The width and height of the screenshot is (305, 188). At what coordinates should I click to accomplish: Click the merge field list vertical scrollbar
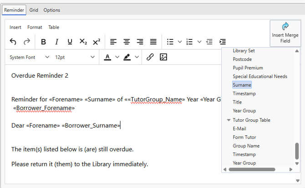click(x=297, y=151)
